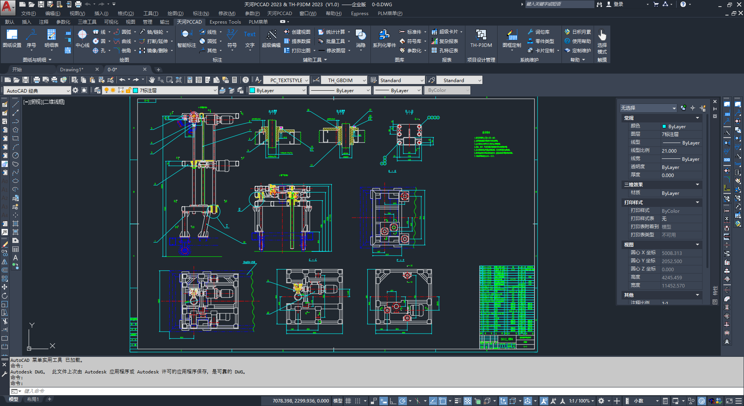Open the 标注(N) menu

201,13
